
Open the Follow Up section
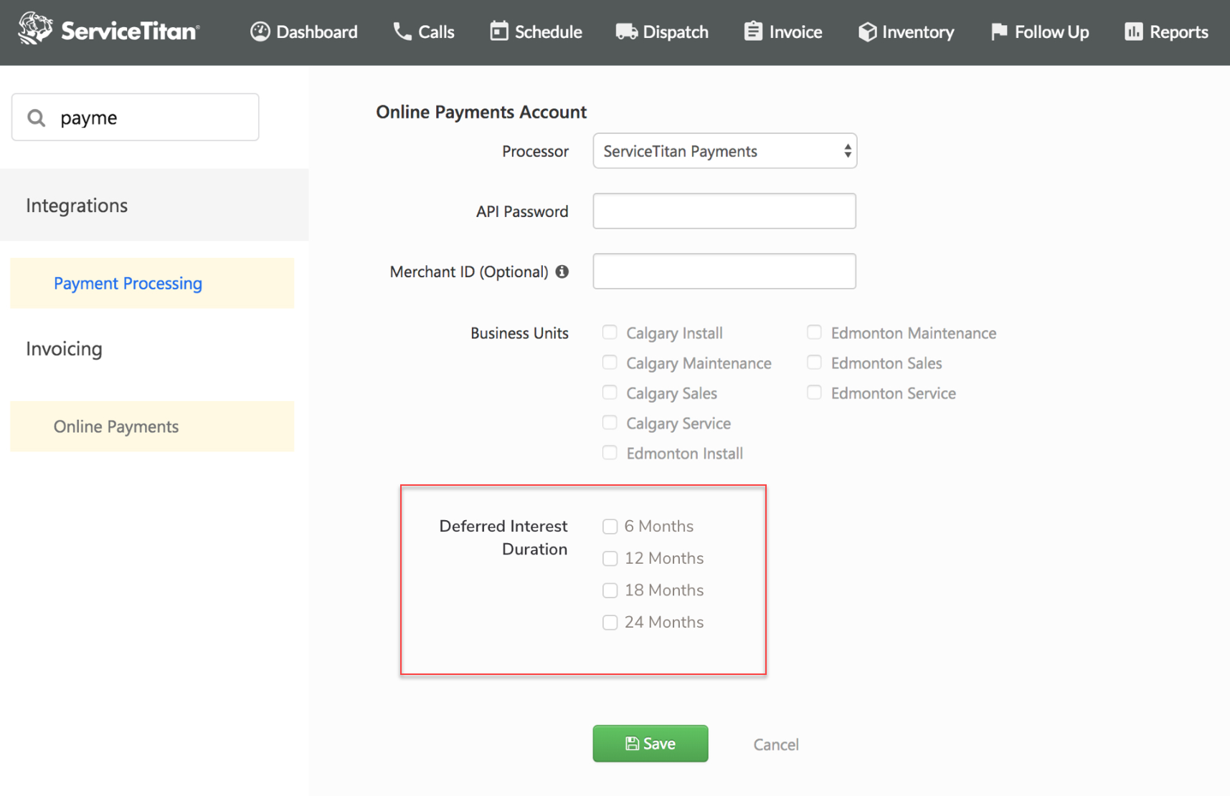1039,32
